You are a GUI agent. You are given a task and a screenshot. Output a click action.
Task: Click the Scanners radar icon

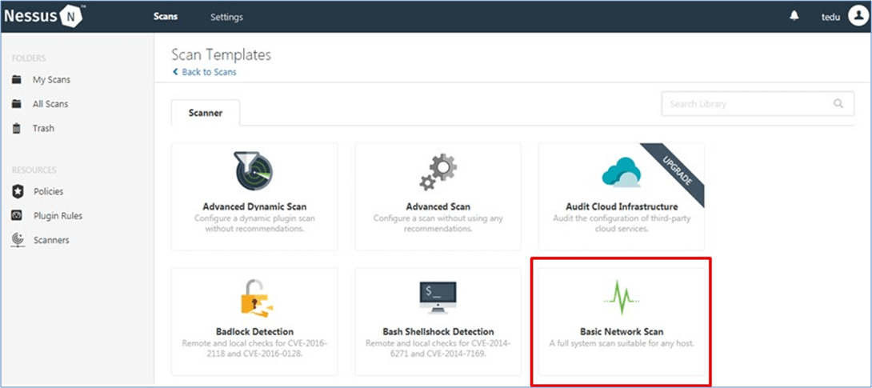18,240
